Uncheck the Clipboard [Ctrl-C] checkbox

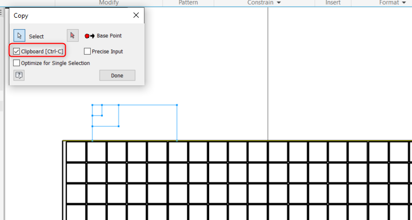17,51
